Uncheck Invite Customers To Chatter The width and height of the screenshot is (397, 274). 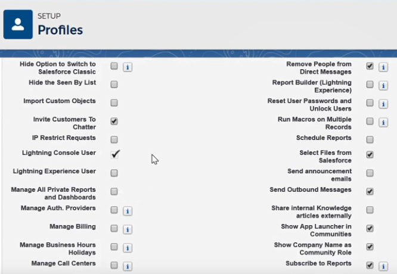pyautogui.click(x=114, y=121)
